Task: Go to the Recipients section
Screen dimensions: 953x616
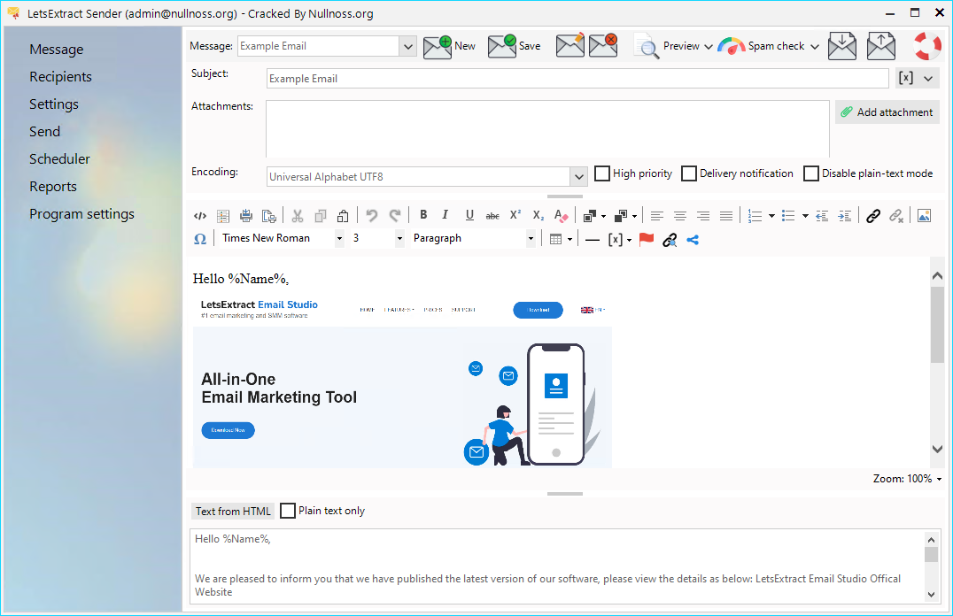Action: pyautogui.click(x=61, y=76)
